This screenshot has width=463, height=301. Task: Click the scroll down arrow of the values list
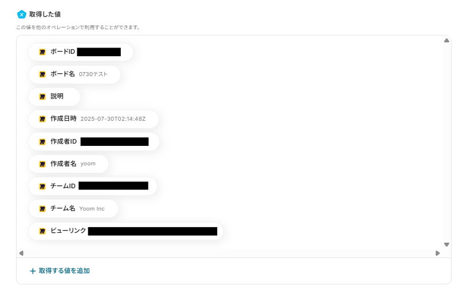(x=446, y=244)
